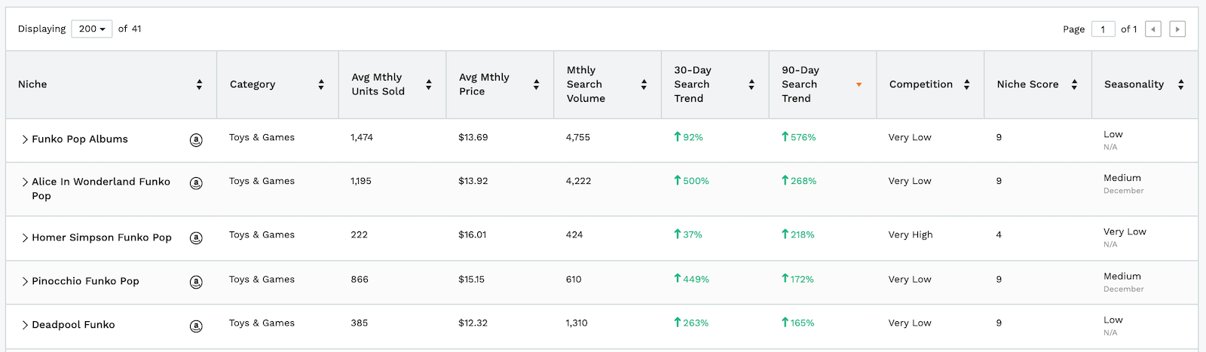Click the 218% 90-day trend value
Image resolution: width=1206 pixels, height=352 pixels.
click(x=798, y=234)
